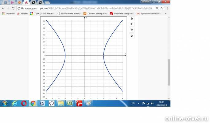Reload the page in the browser

[x=13, y=8]
